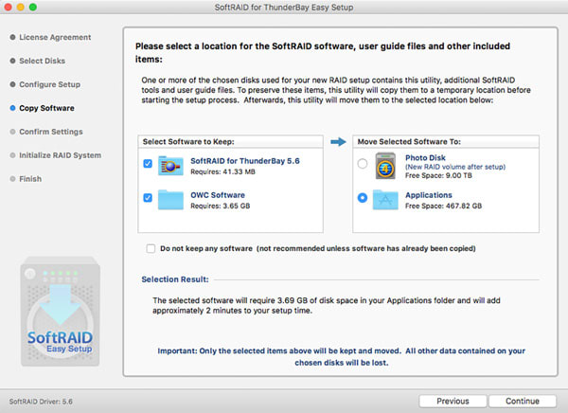Jump to the Select Disks step
The height and width of the screenshot is (413, 568).
(x=44, y=61)
